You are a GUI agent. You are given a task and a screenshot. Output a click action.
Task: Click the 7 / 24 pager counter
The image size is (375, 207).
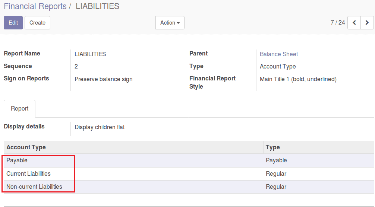(338, 23)
